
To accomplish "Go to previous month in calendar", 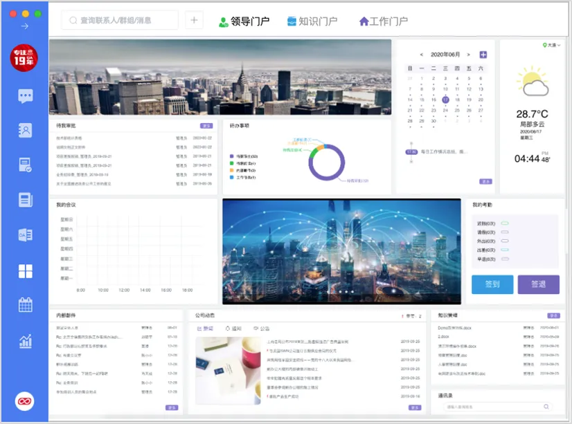I will pyautogui.click(x=421, y=55).
